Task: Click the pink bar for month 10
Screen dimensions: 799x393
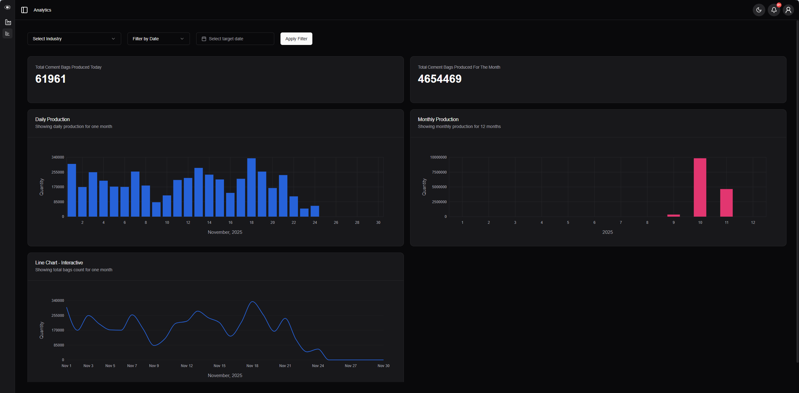Action: coord(700,187)
